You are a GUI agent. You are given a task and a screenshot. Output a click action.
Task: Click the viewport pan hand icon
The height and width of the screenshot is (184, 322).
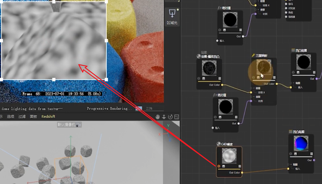[x=158, y=117]
